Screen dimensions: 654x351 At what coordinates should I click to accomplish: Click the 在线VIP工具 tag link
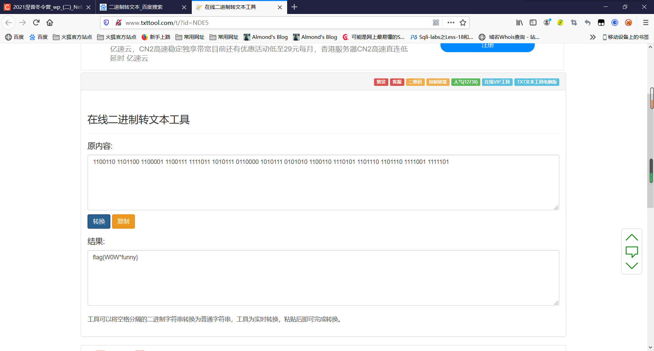click(x=497, y=82)
